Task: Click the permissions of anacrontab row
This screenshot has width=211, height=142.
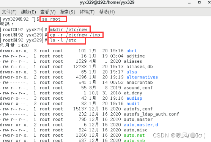Action: (x=14, y=83)
